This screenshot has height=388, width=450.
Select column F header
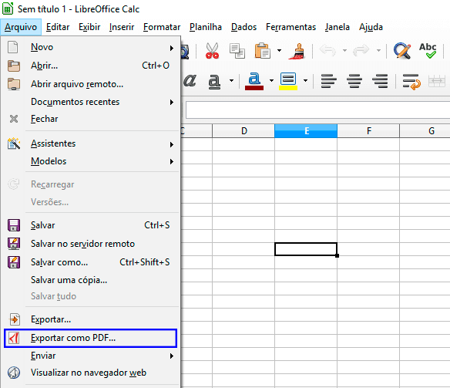[x=368, y=131]
